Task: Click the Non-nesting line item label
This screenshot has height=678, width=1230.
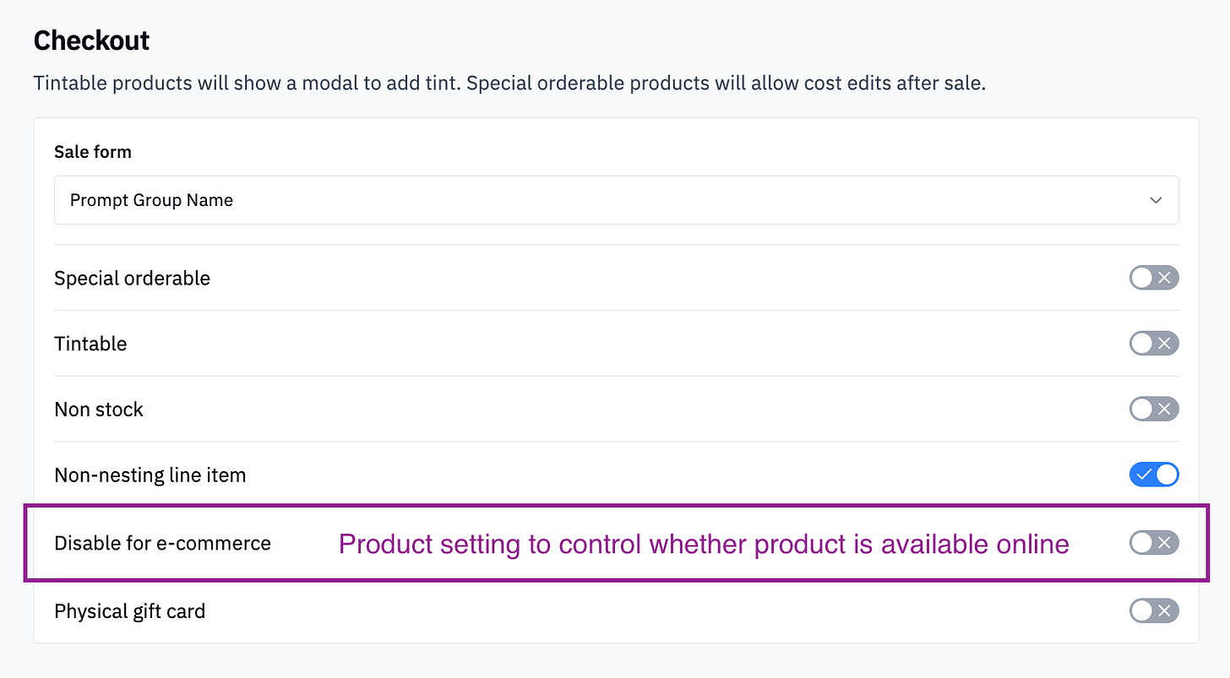Action: click(150, 475)
